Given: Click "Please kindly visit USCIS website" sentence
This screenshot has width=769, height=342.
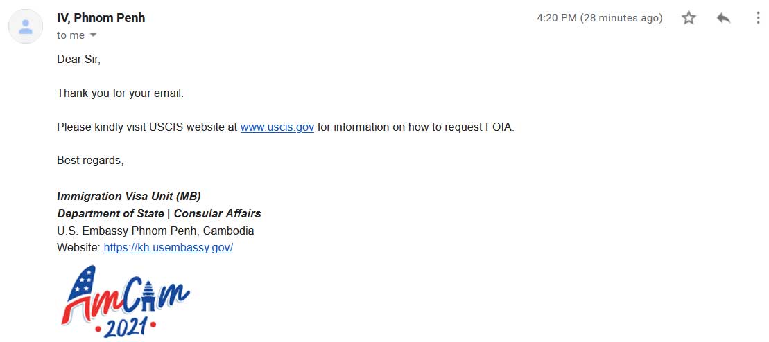Looking at the screenshot, I should click(x=147, y=127).
